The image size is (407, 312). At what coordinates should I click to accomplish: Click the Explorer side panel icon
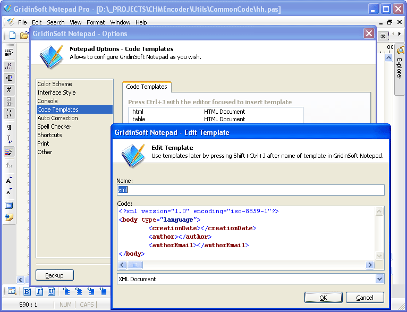[x=400, y=50]
